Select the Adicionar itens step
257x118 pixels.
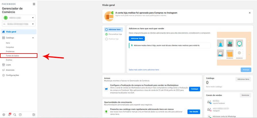point(113,29)
